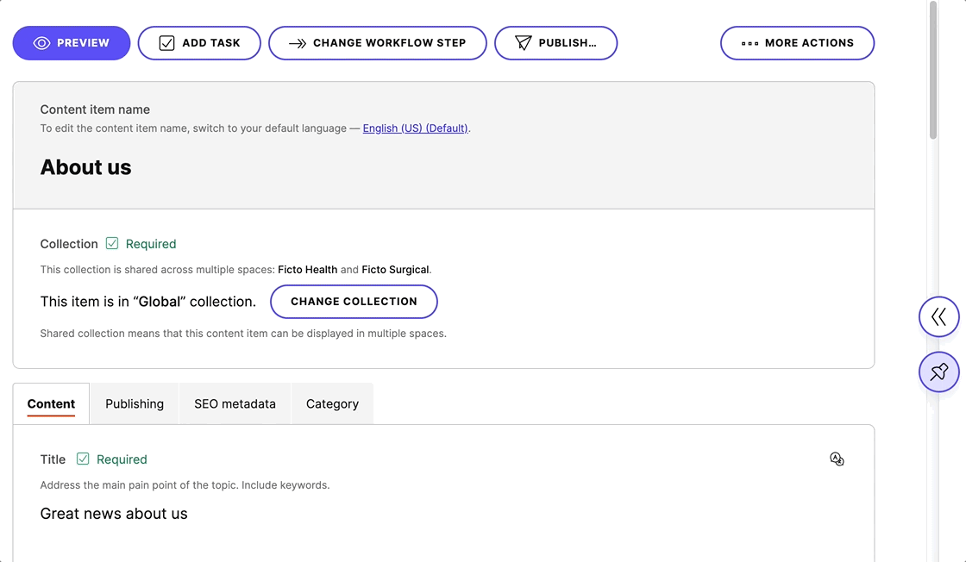Select the Content tab
The width and height of the screenshot is (966, 562).
tap(51, 403)
